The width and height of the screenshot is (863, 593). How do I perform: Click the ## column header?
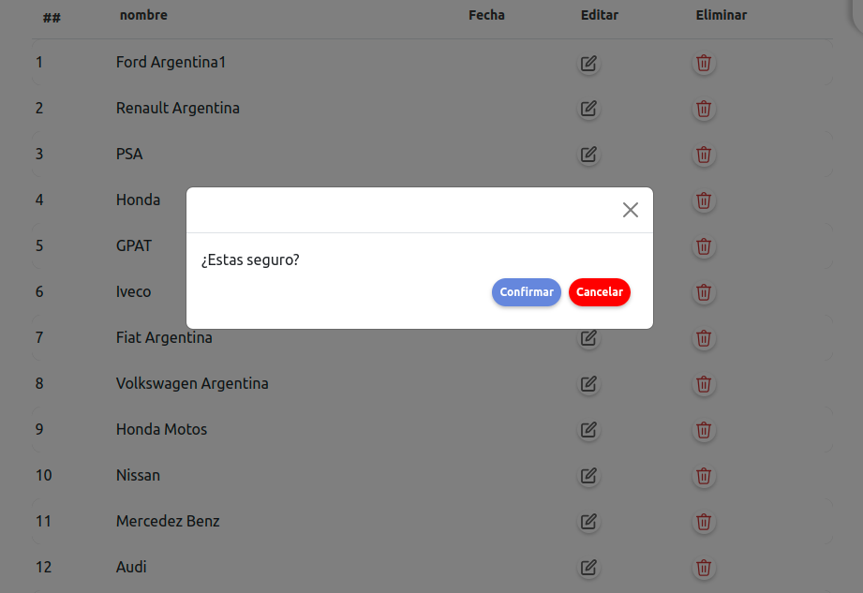(x=52, y=18)
